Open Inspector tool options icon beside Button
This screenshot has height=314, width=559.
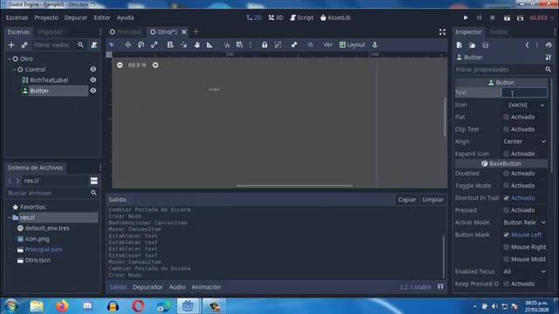(x=549, y=58)
